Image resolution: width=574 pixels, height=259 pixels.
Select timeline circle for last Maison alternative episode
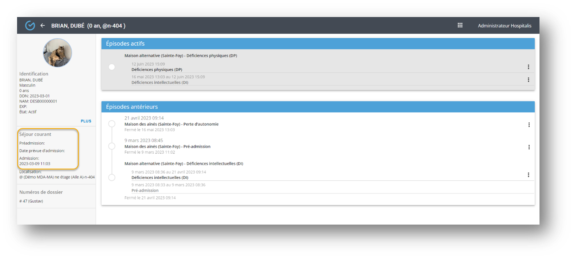point(112,177)
